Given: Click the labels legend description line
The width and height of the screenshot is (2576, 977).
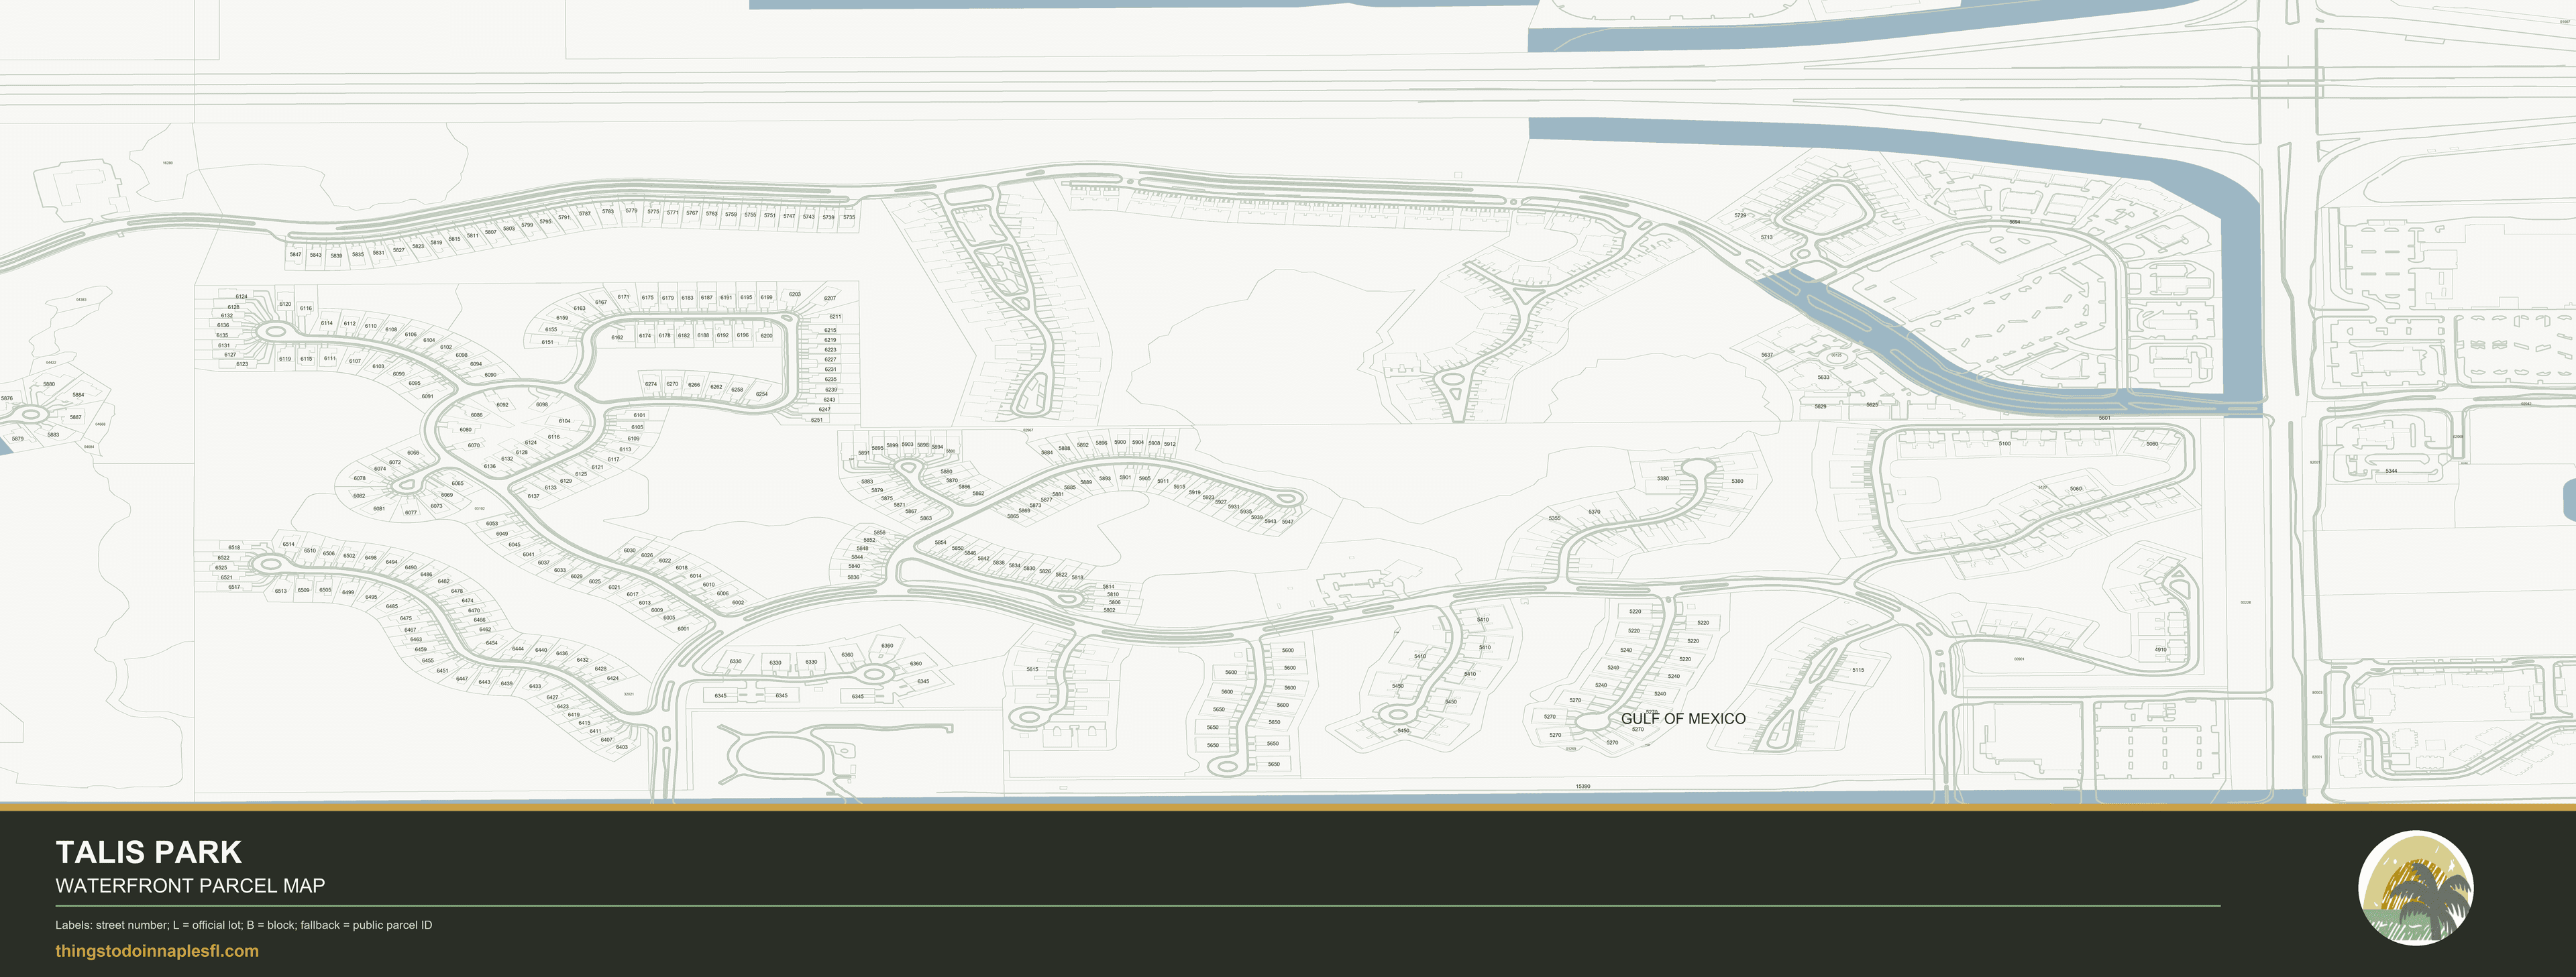Looking at the screenshot, I should click(244, 925).
